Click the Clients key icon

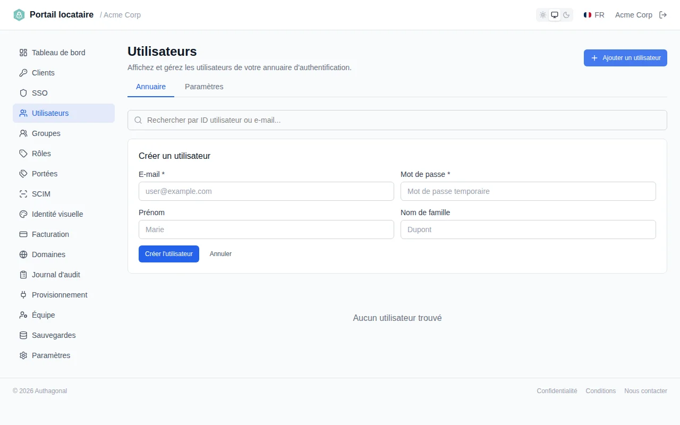tap(23, 73)
